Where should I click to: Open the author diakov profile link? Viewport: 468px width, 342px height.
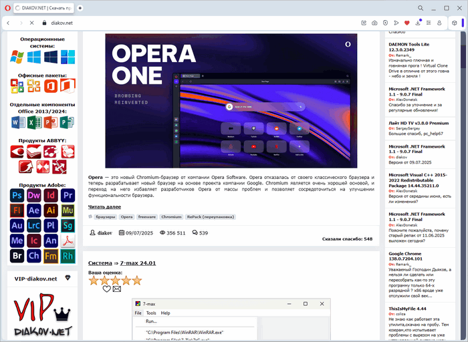105,233
